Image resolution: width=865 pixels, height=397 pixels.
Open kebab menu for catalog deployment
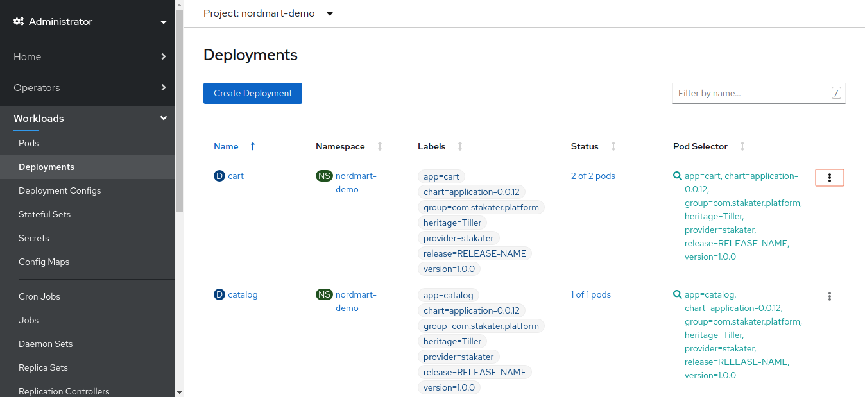tap(830, 296)
